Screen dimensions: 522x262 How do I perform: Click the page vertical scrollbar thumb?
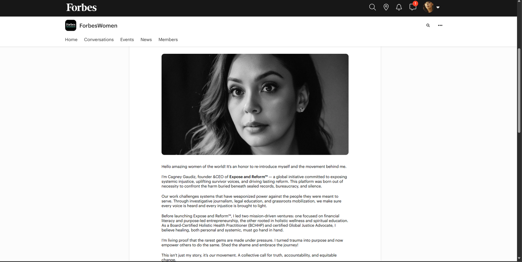519,90
